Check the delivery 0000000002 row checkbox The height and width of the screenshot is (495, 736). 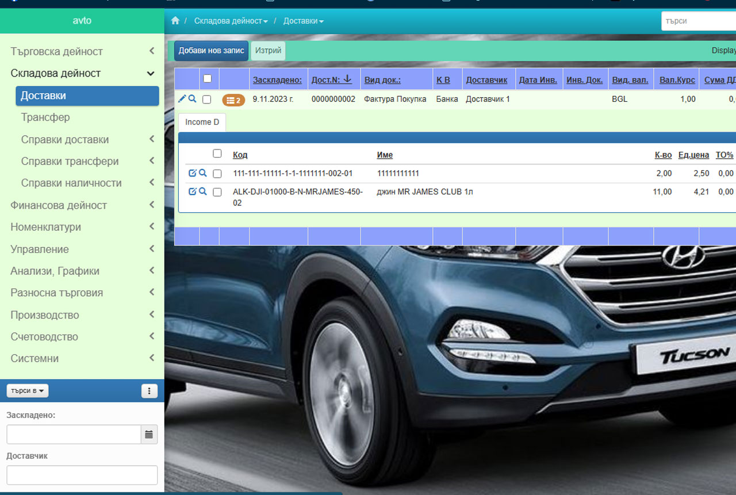coord(207,99)
